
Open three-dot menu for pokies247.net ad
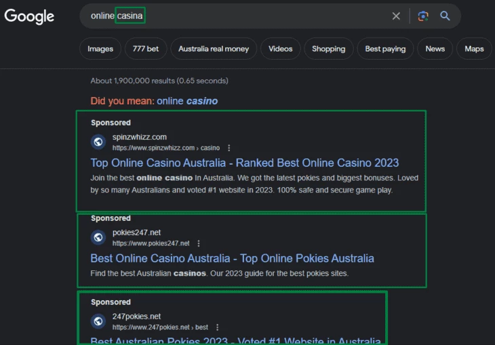[199, 243]
